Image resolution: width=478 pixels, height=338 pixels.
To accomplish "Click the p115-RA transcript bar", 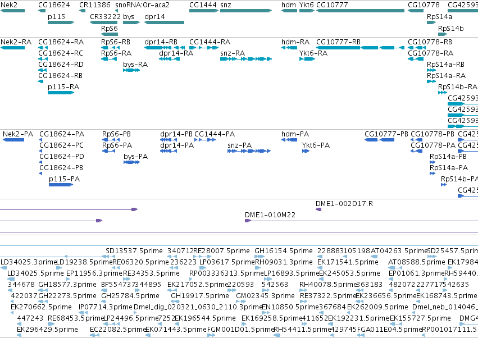I will [61, 92].
